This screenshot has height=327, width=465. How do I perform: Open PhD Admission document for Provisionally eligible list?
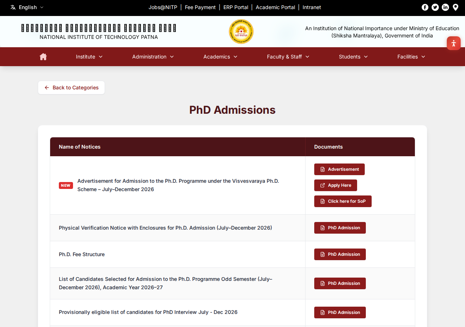coord(340,312)
